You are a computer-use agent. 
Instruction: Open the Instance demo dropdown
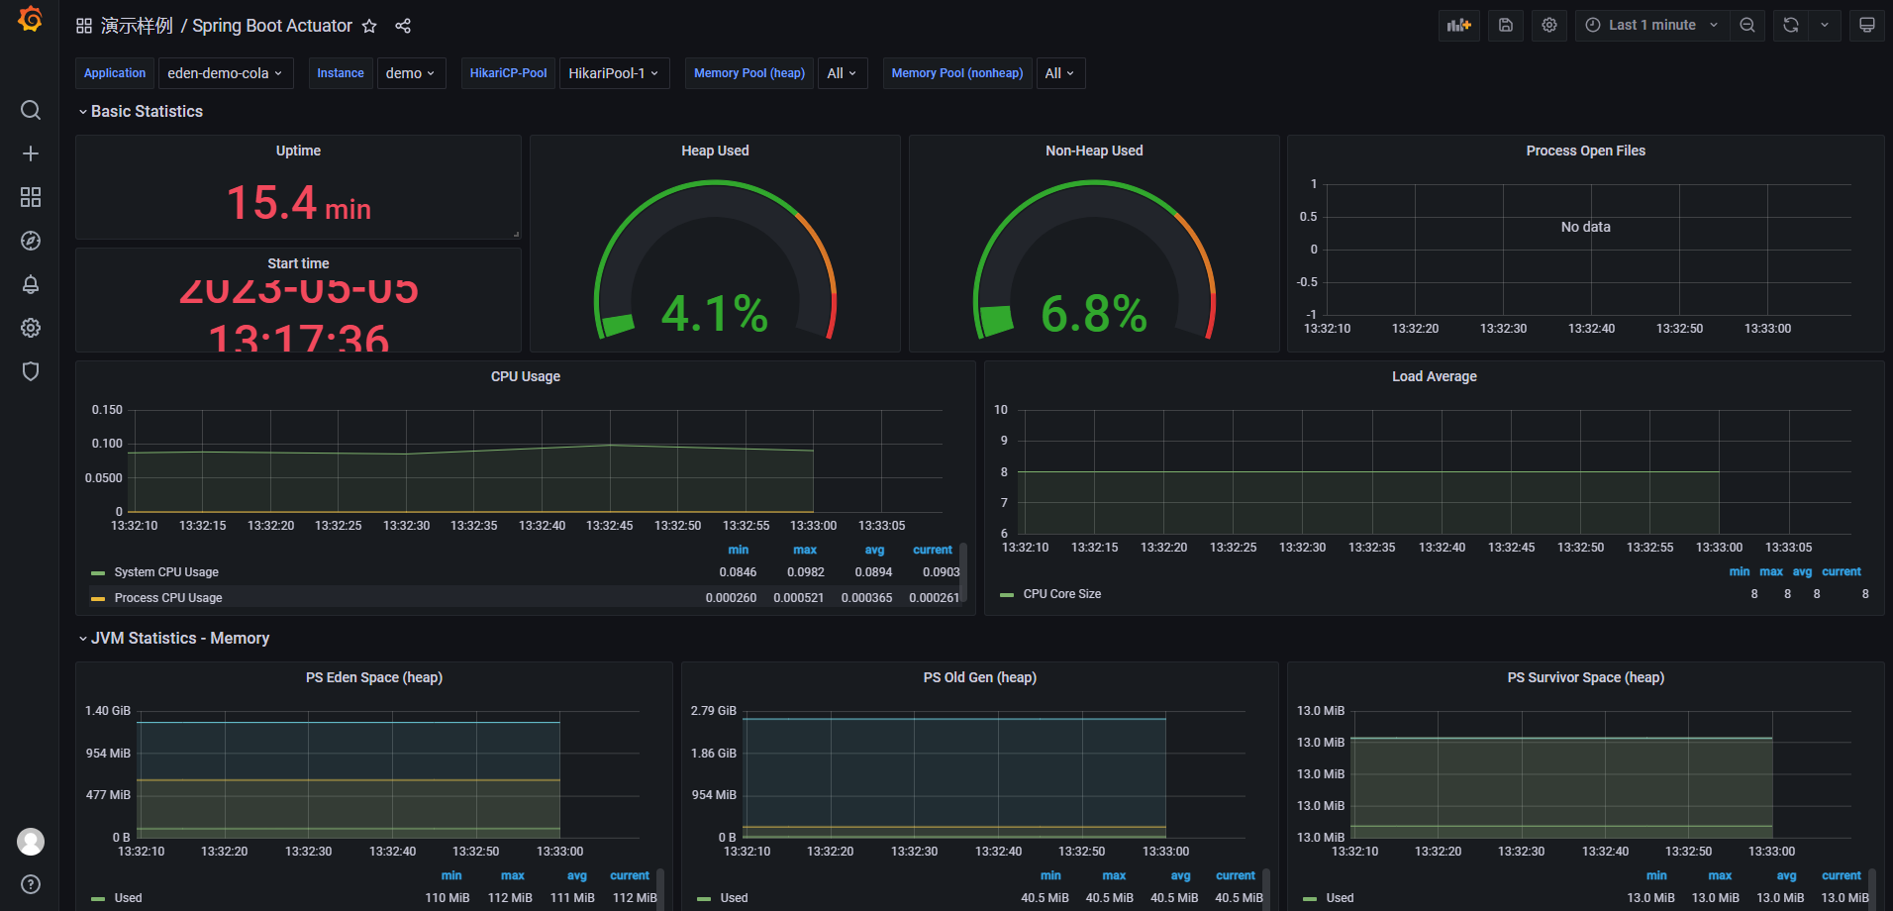(x=411, y=73)
